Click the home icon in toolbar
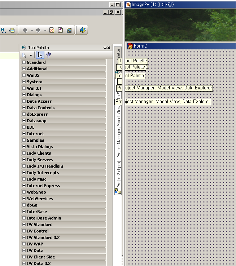The height and width of the screenshot is (266, 236). click(69, 30)
